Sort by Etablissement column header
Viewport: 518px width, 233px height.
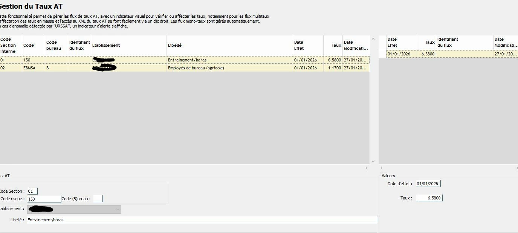129,45
